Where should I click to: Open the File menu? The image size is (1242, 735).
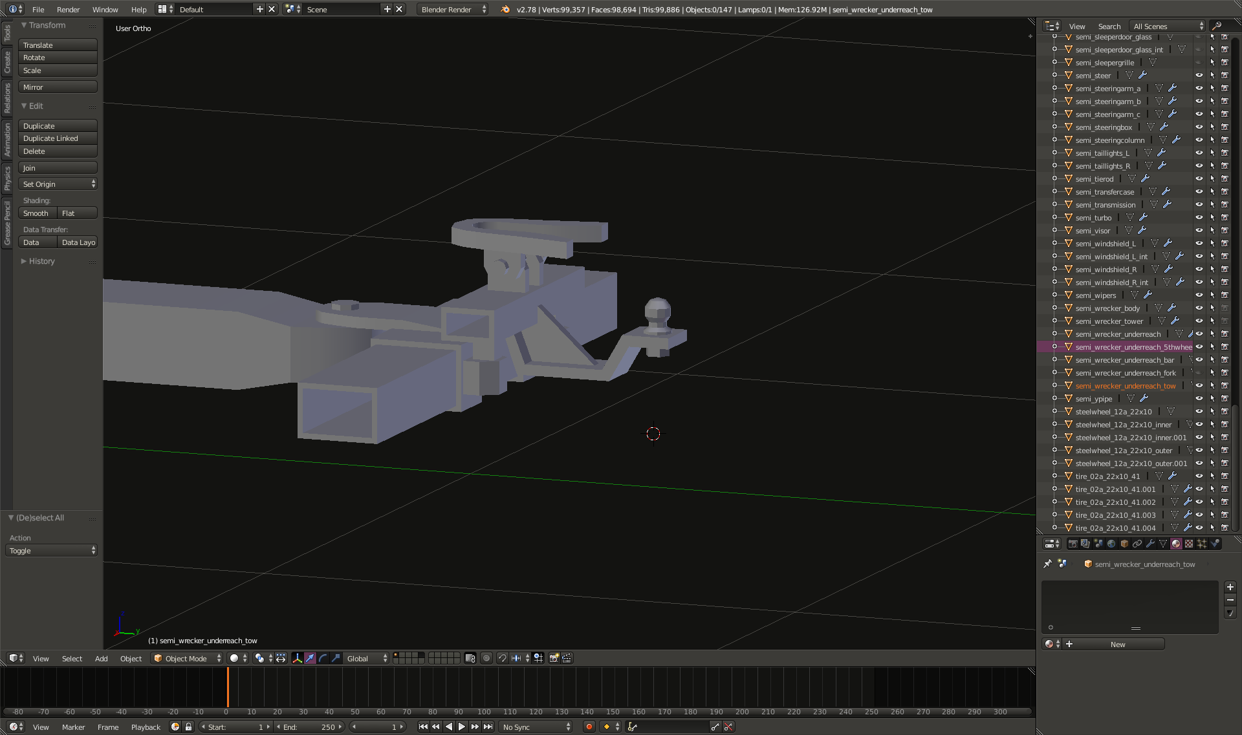[38, 9]
